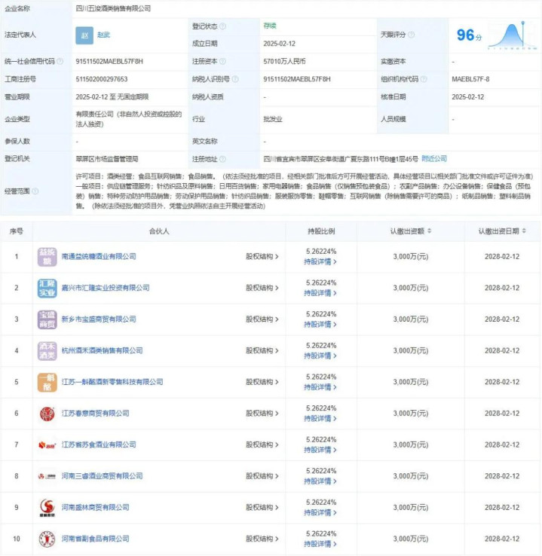Open 持股详情 in row 5
The width and height of the screenshot is (542, 556).
click(320, 387)
